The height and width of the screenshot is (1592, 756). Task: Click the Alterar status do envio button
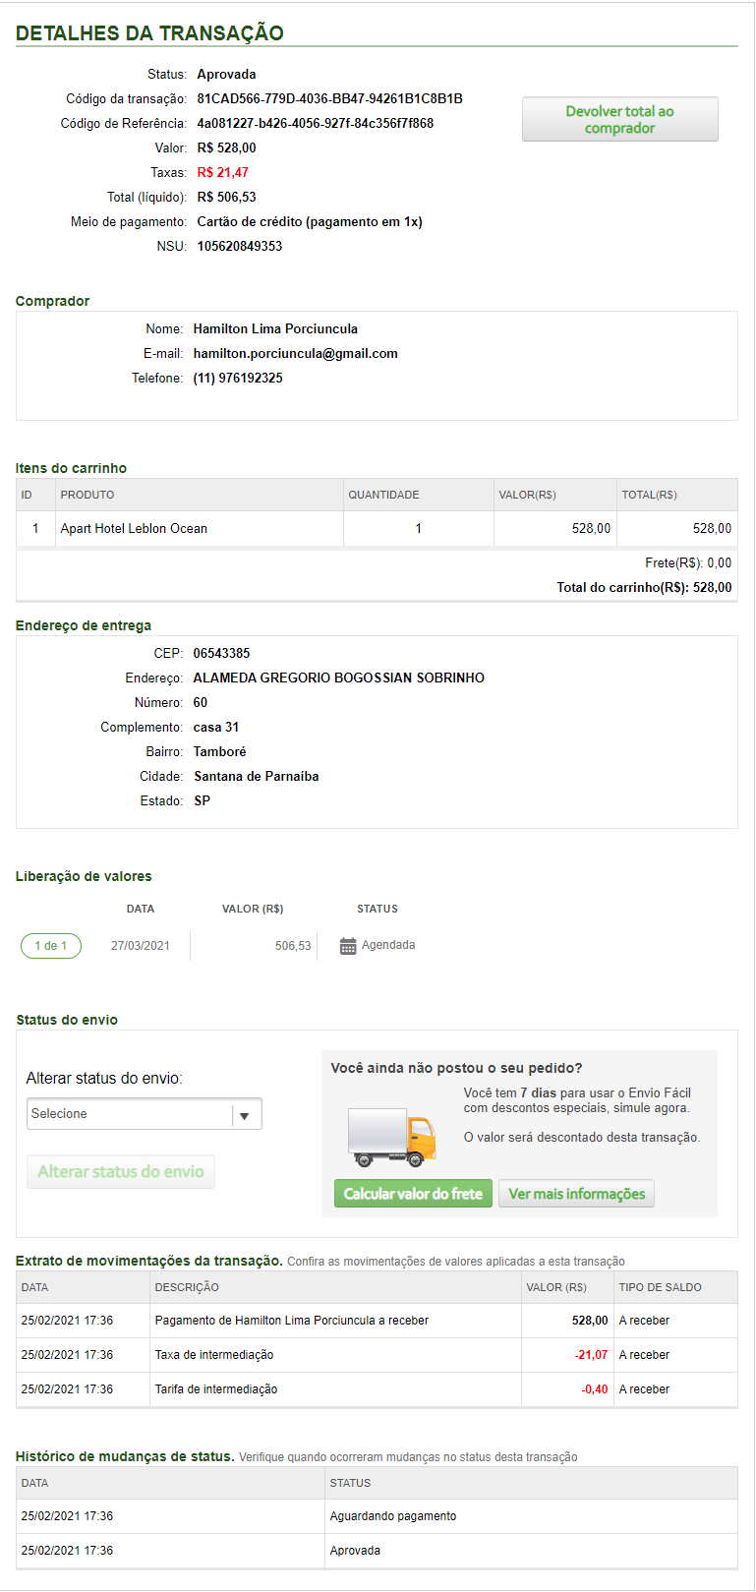[x=121, y=1171]
